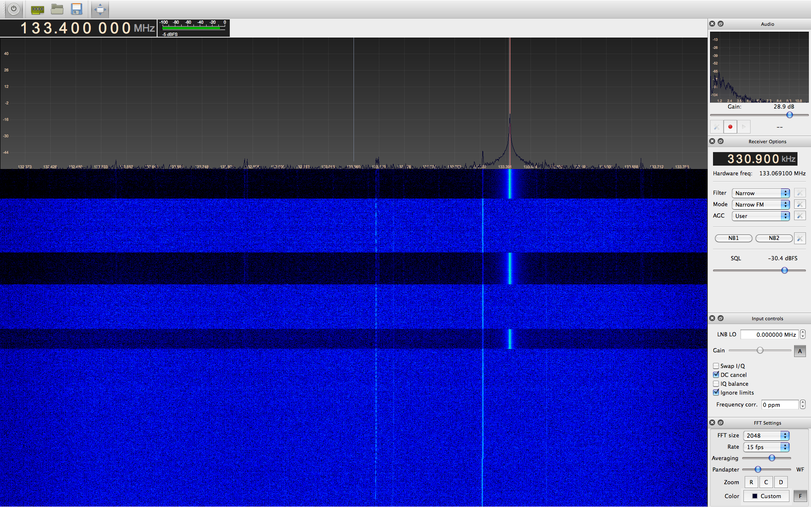Viewport: 811px width, 507px height.
Task: Enable the IQ balance checkbox
Action: click(716, 384)
